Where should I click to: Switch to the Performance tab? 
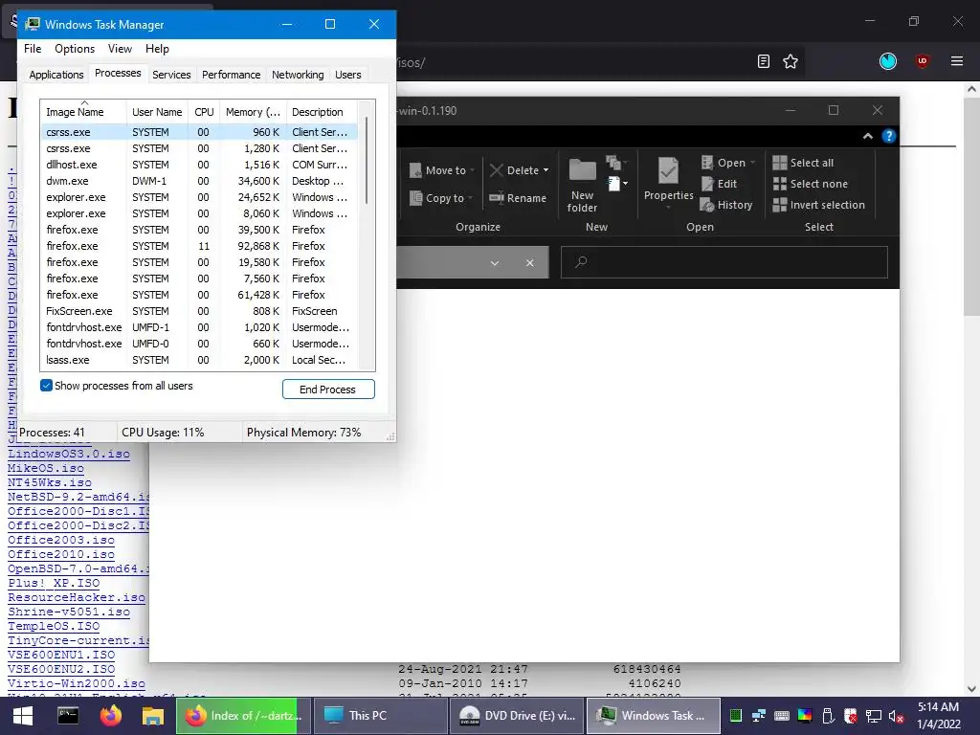click(231, 75)
